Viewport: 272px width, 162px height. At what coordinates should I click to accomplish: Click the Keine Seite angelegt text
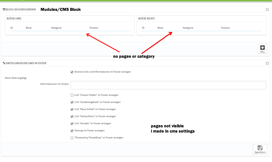pos(16,78)
